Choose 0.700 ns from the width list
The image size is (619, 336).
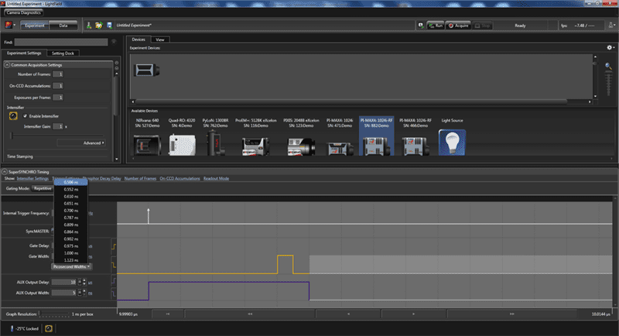point(70,211)
